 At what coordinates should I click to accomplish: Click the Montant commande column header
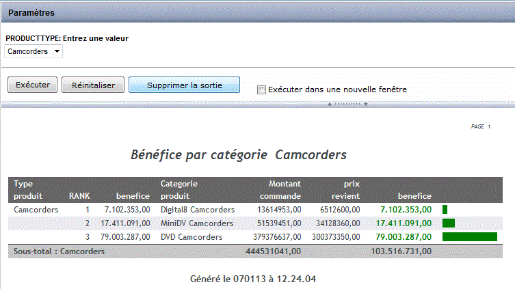(275, 190)
